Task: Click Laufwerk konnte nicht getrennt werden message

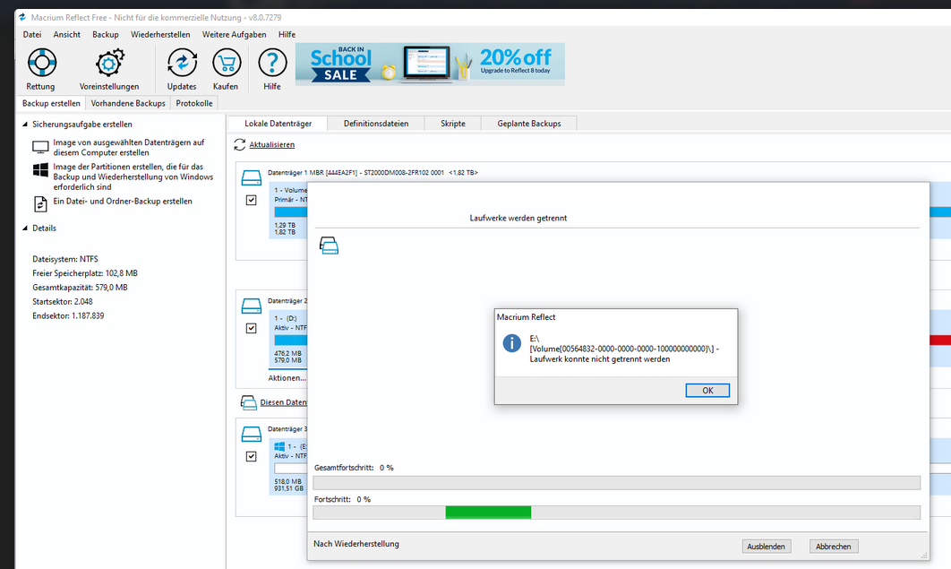Action: pyautogui.click(x=600, y=359)
